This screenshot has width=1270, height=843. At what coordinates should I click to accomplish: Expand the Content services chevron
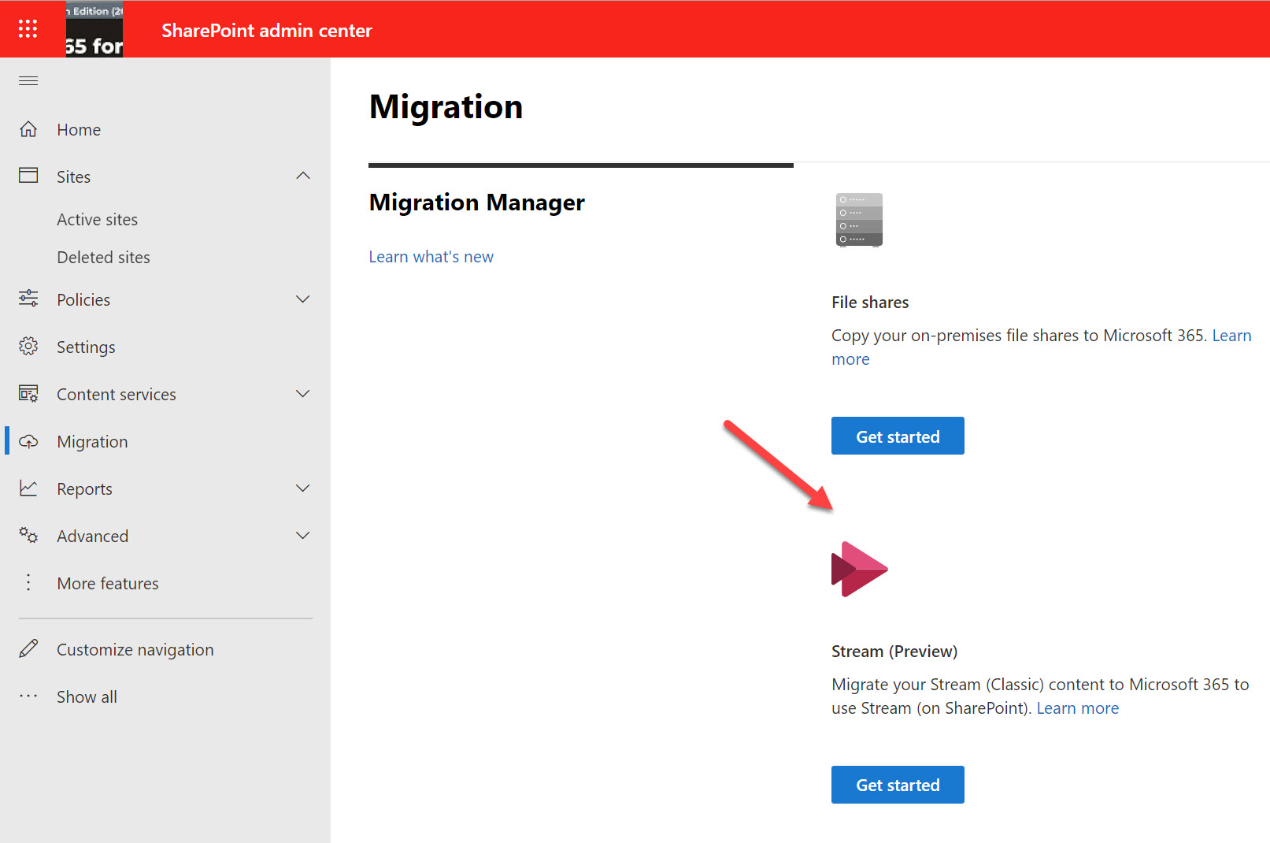pos(303,394)
